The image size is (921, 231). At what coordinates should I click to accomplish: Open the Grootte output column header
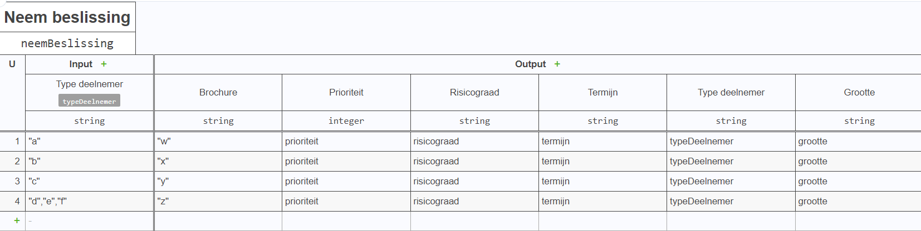pyautogui.click(x=859, y=93)
